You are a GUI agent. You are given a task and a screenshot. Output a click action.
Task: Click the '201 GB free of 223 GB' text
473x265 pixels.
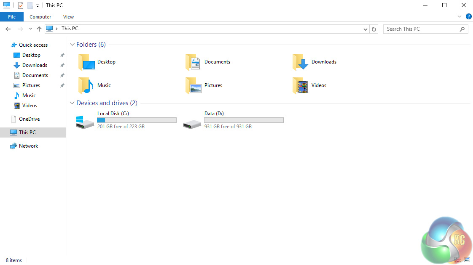(121, 127)
